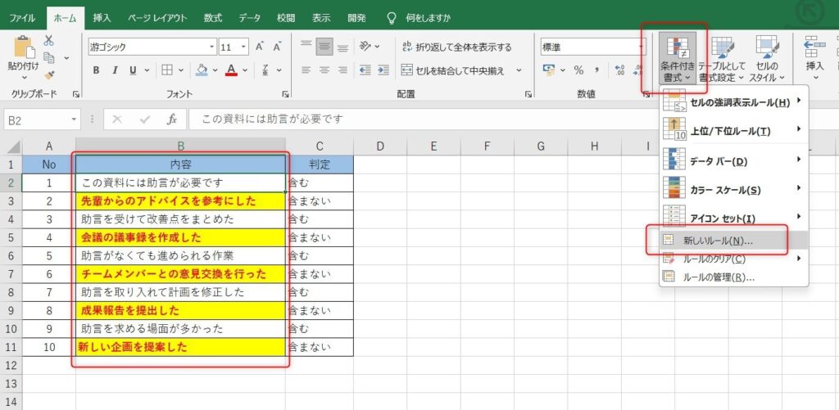Click the accounting currency format icon
Image resolution: width=839 pixels, height=410 pixels.
click(x=548, y=70)
